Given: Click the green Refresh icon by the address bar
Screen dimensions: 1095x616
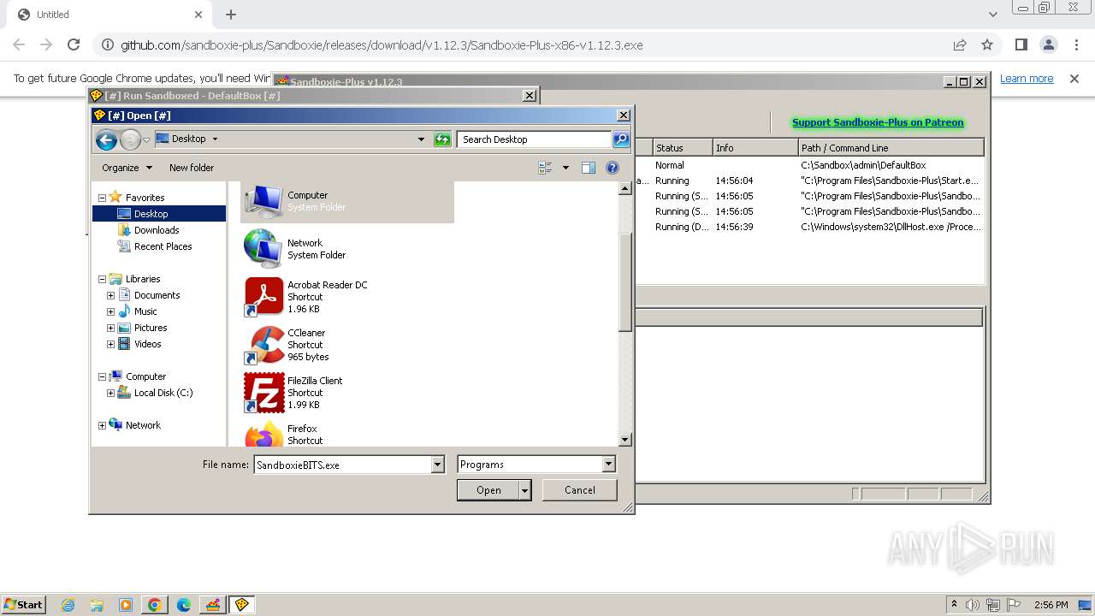Looking at the screenshot, I should click(442, 139).
